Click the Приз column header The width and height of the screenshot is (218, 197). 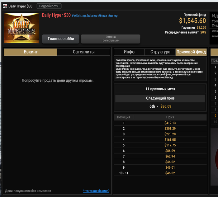tap(170, 117)
